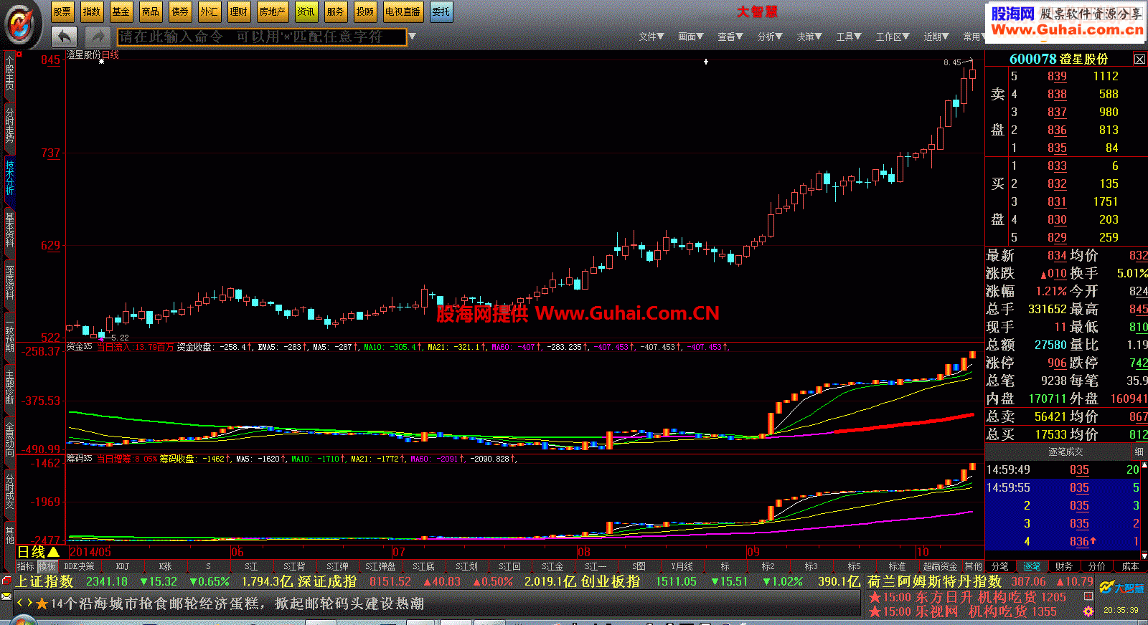The height and width of the screenshot is (625, 1148).
Task: Click the 基金 funds button
Action: pyautogui.click(x=121, y=11)
